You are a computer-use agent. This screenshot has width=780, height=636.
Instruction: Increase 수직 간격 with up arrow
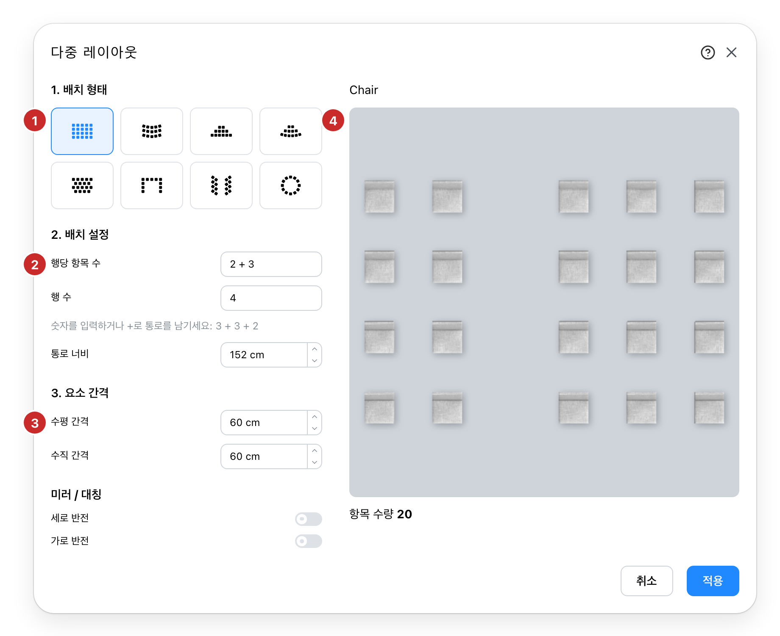(315, 451)
